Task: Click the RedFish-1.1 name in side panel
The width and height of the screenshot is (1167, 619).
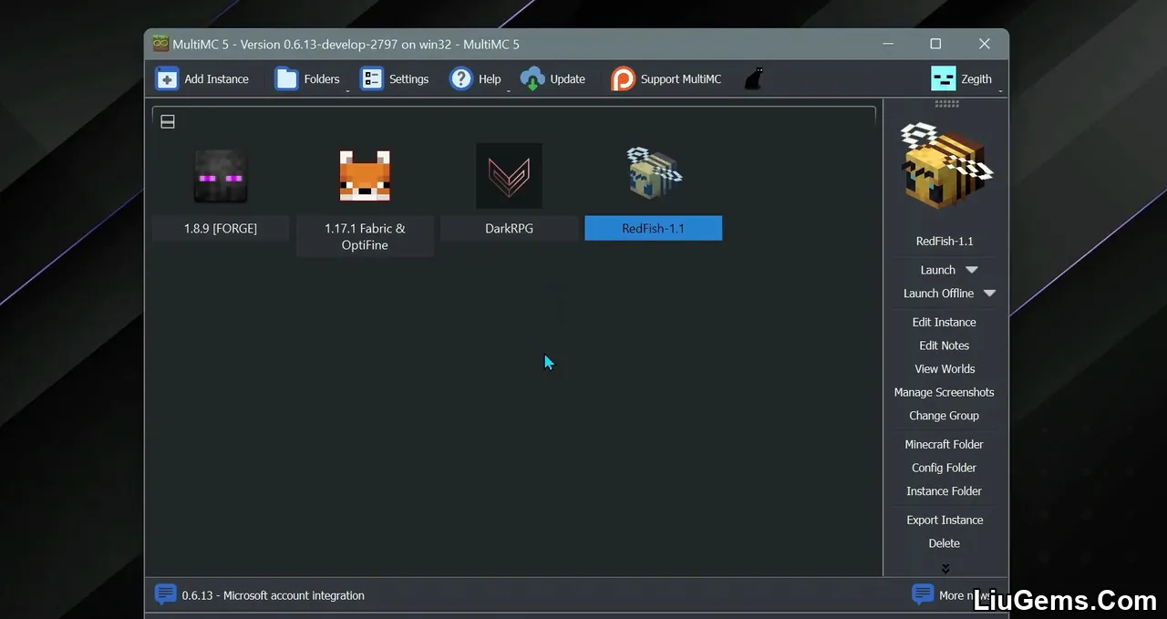Action: [x=945, y=242]
